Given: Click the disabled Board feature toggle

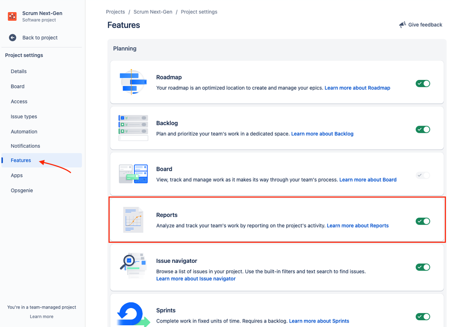Looking at the screenshot, I should [x=423, y=175].
